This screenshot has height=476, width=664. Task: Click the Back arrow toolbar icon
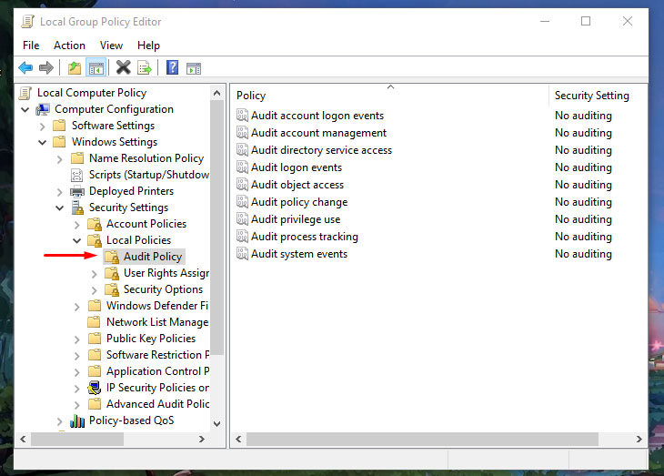click(x=25, y=68)
